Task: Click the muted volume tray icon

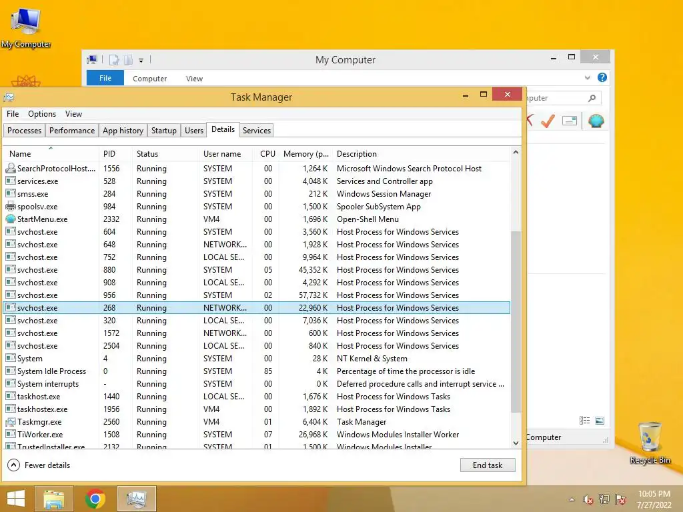Action: pyautogui.click(x=588, y=499)
